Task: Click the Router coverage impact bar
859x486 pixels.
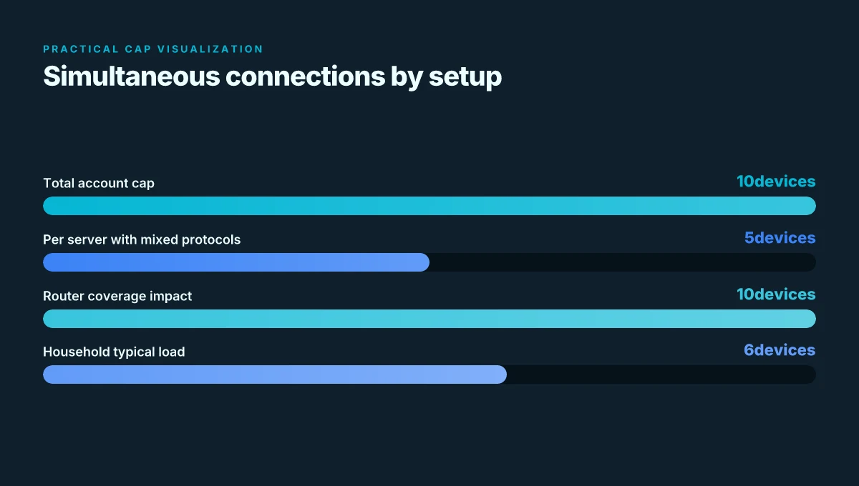Action: point(429,319)
